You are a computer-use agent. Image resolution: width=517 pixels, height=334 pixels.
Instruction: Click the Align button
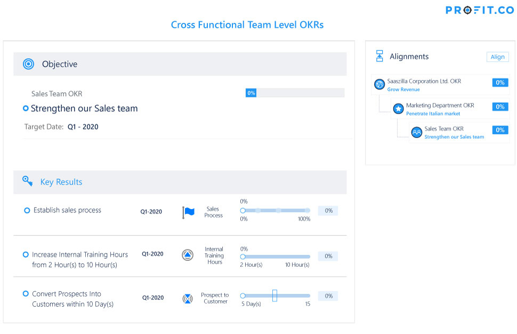click(498, 57)
